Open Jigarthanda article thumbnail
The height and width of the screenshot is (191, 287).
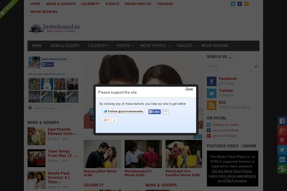[x=36, y=136]
